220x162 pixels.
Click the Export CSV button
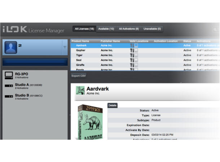pyautogui.click(x=79, y=76)
